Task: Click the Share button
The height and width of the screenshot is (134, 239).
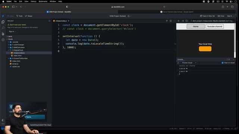Action: [x=29, y=16]
